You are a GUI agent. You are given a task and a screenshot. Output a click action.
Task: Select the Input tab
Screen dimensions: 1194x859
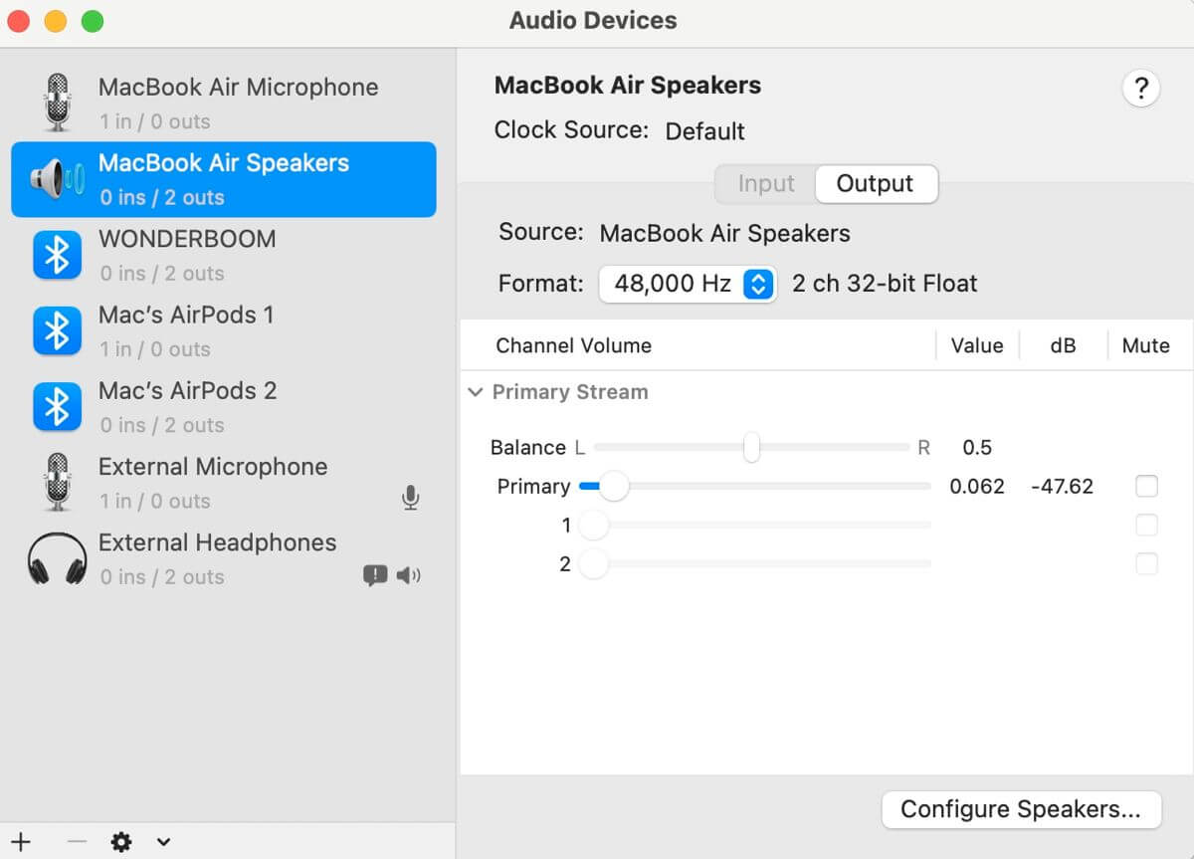pos(764,183)
